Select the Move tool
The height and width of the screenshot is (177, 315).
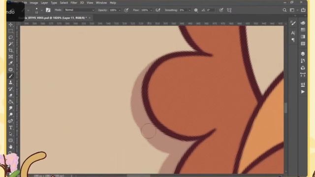click(x=11, y=25)
